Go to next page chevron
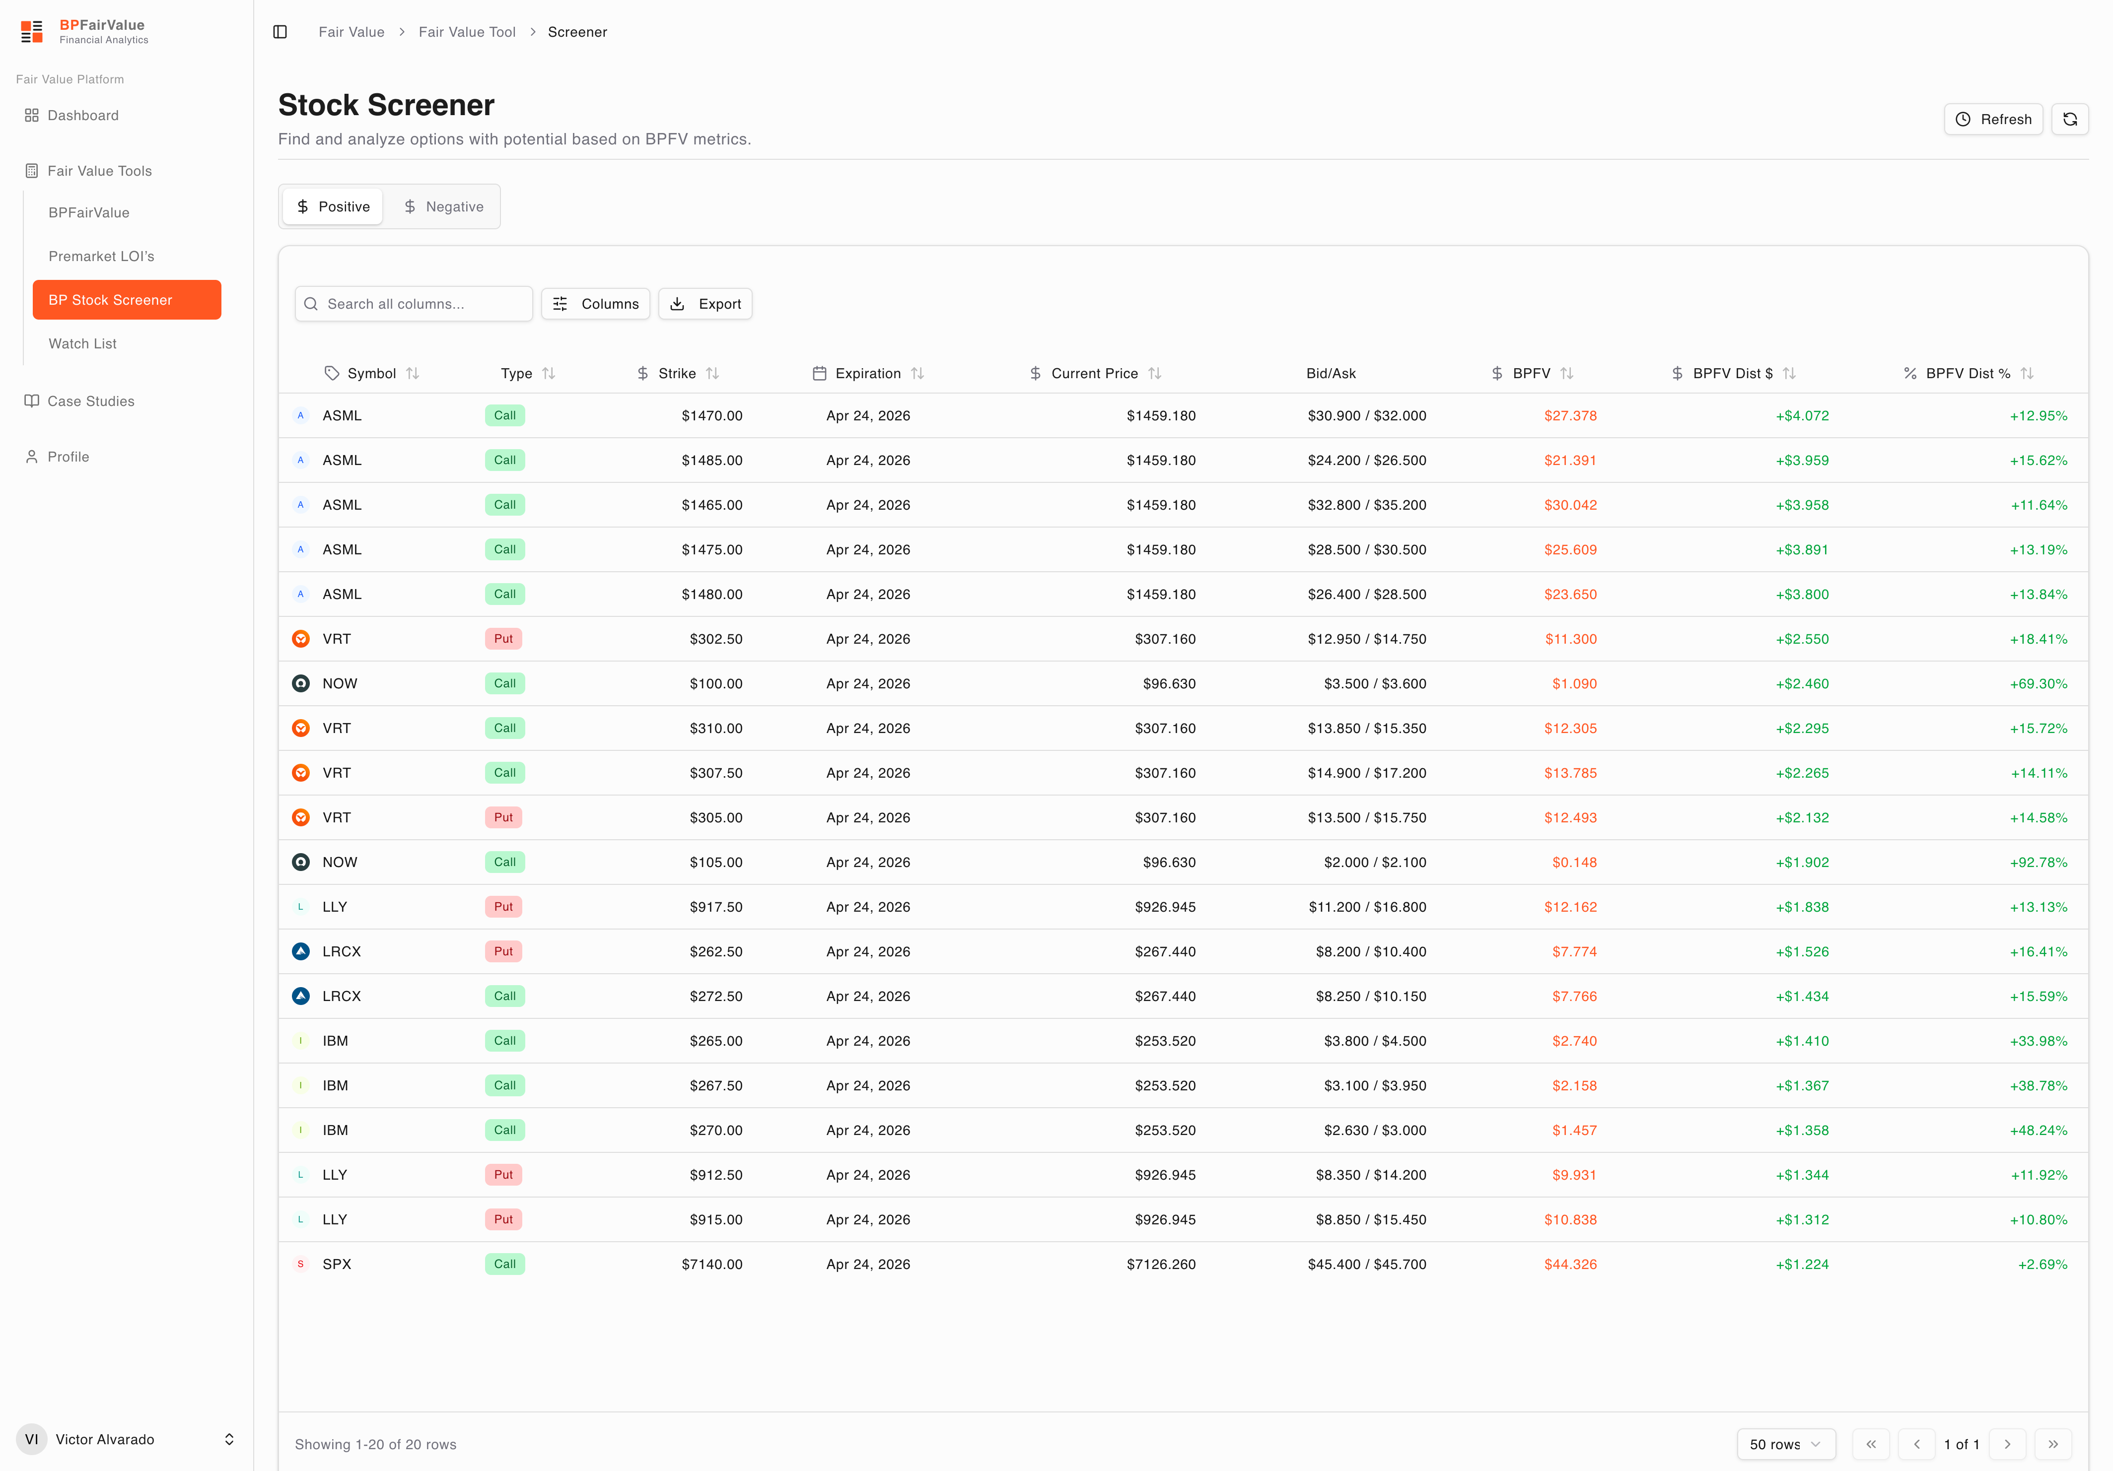 point(2007,1444)
